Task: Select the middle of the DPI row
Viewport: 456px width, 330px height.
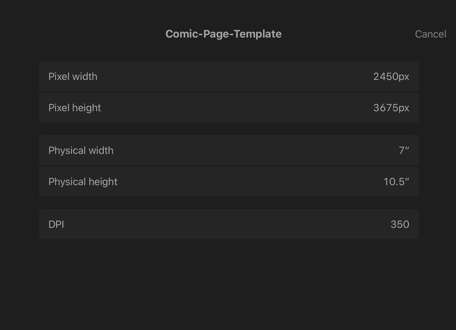Action: point(229,225)
